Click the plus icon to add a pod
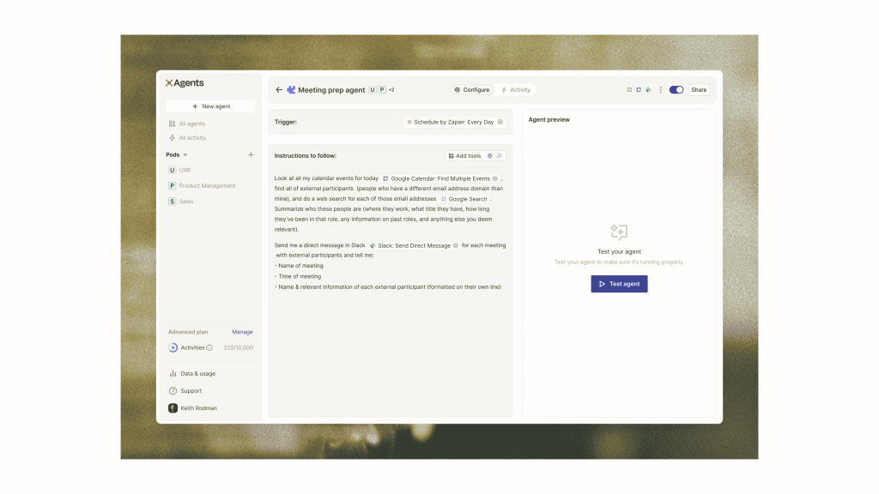This screenshot has height=494, width=879. click(251, 155)
